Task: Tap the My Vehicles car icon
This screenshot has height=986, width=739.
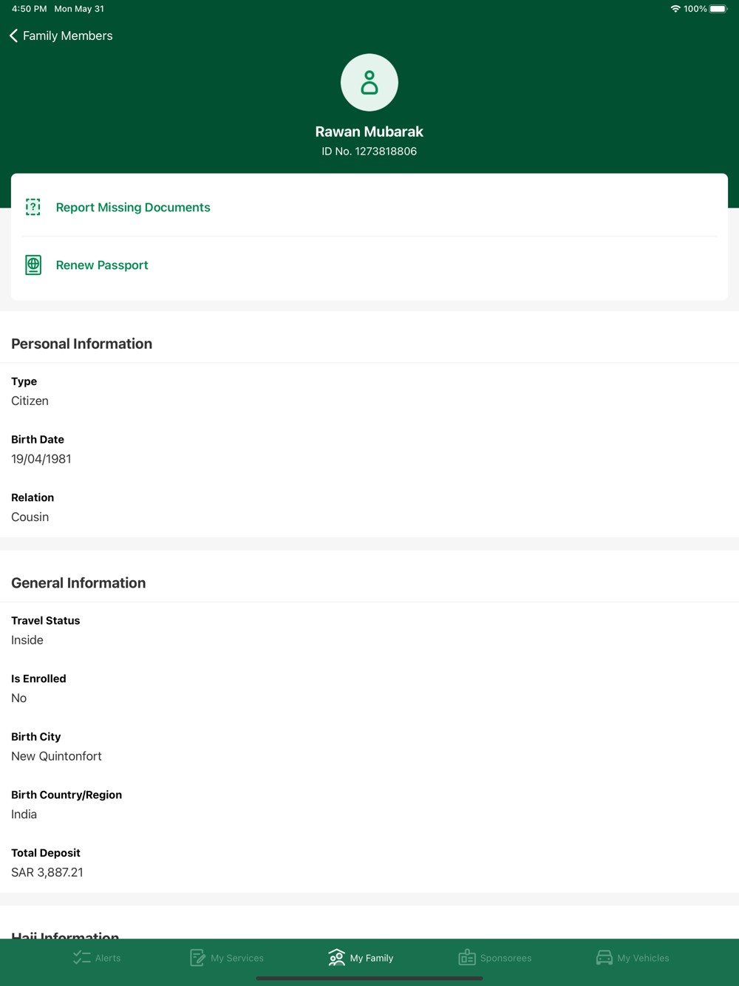Action: pyautogui.click(x=605, y=958)
